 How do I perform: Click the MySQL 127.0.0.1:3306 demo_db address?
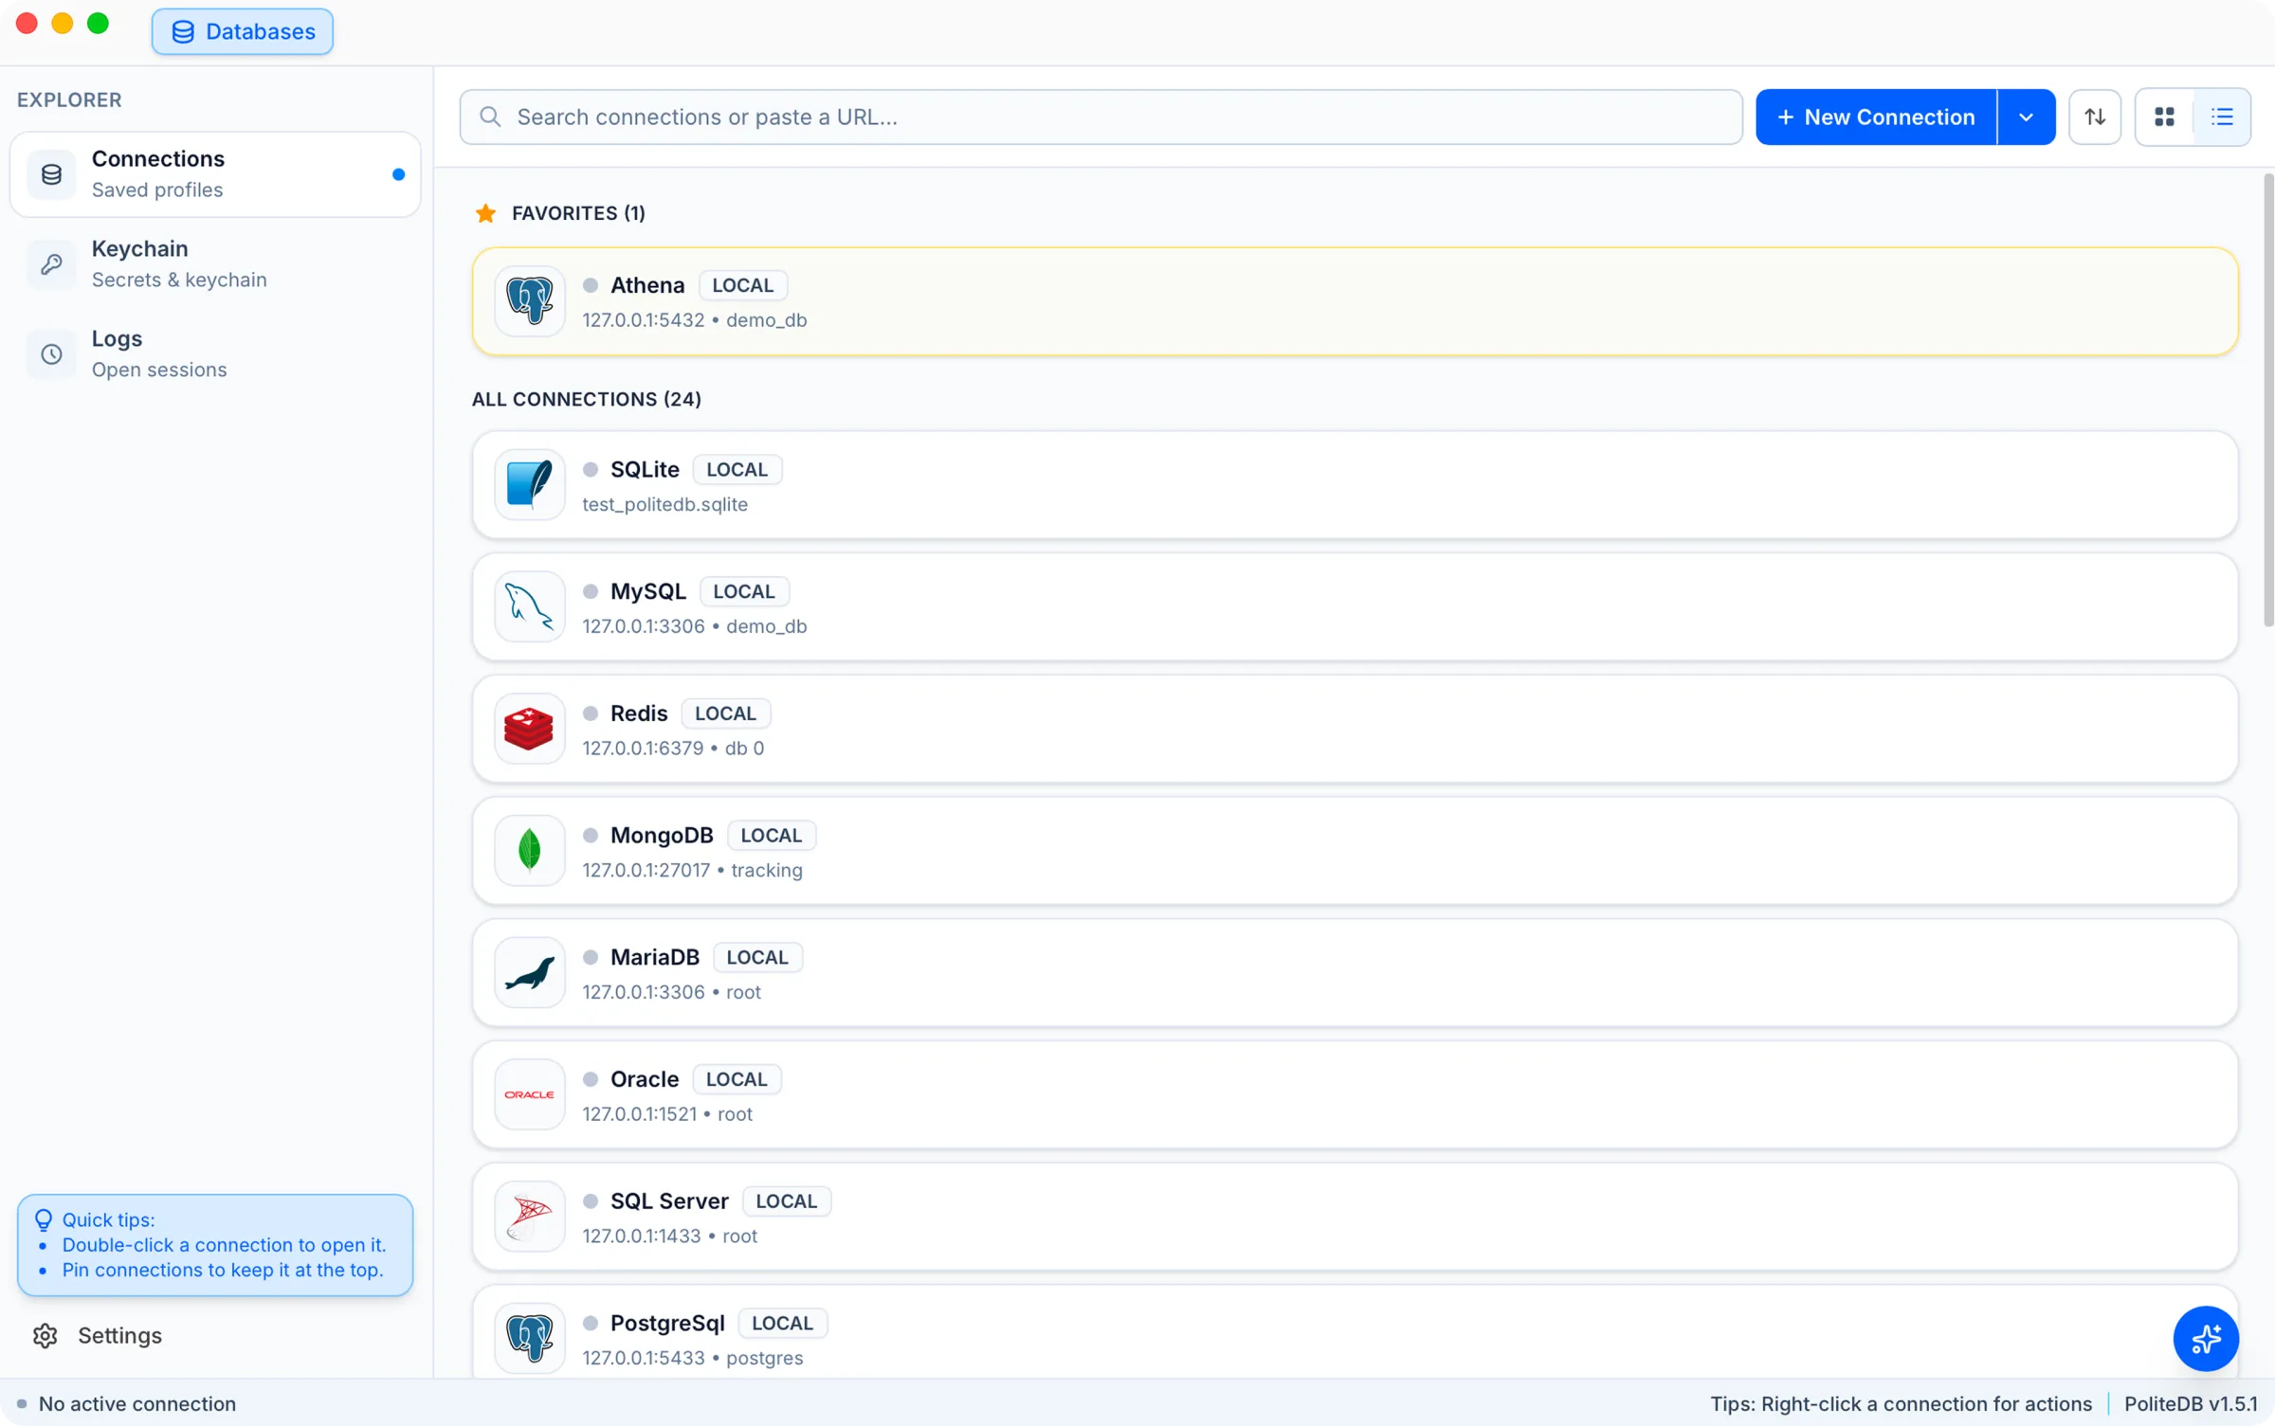click(694, 626)
